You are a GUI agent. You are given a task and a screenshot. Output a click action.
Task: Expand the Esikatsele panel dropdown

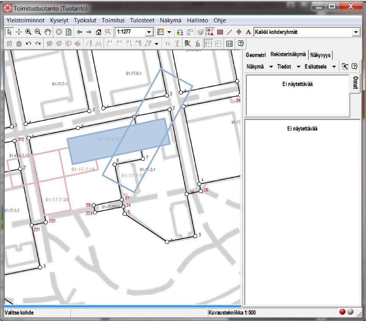pos(334,67)
